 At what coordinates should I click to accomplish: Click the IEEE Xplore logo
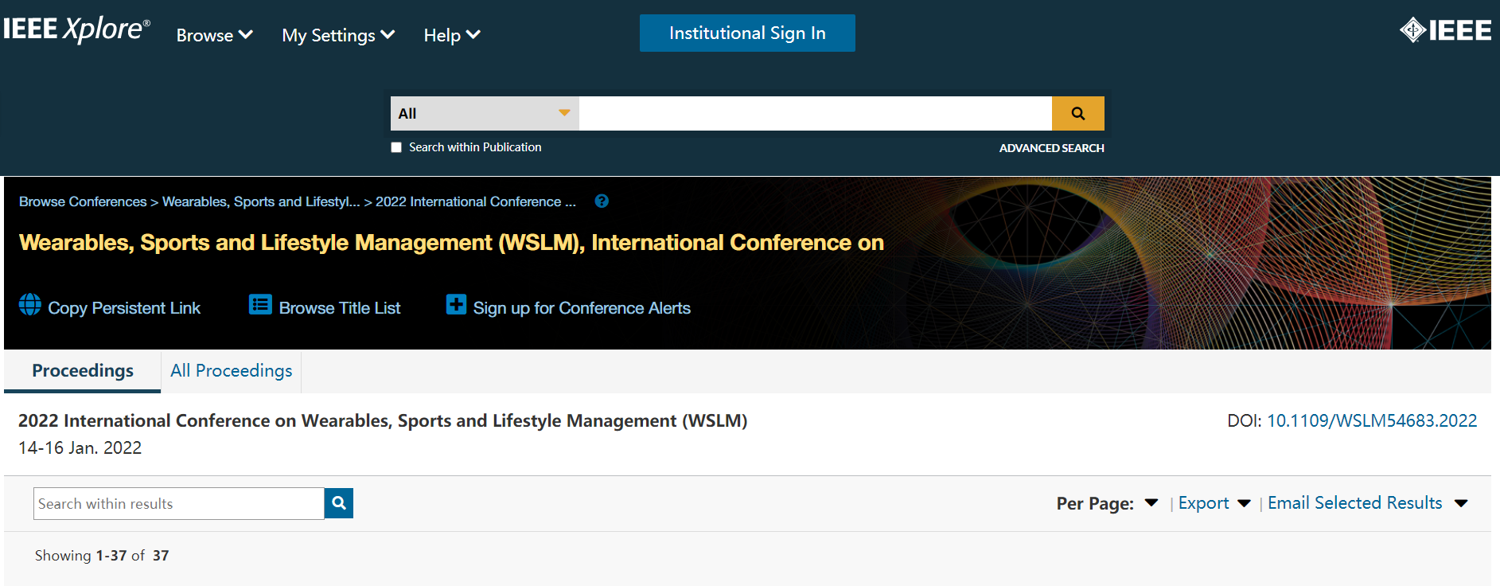pyautogui.click(x=76, y=29)
